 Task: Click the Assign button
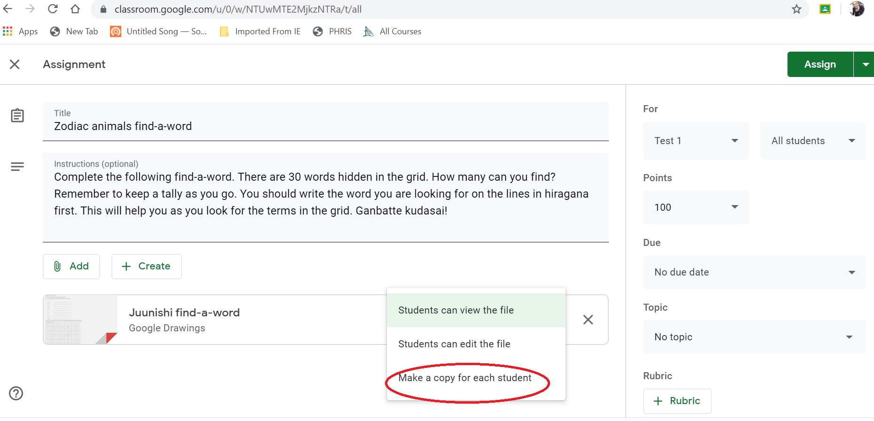(820, 64)
